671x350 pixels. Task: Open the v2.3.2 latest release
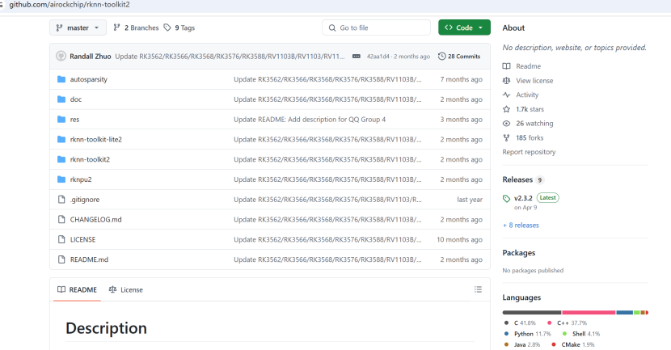point(523,198)
